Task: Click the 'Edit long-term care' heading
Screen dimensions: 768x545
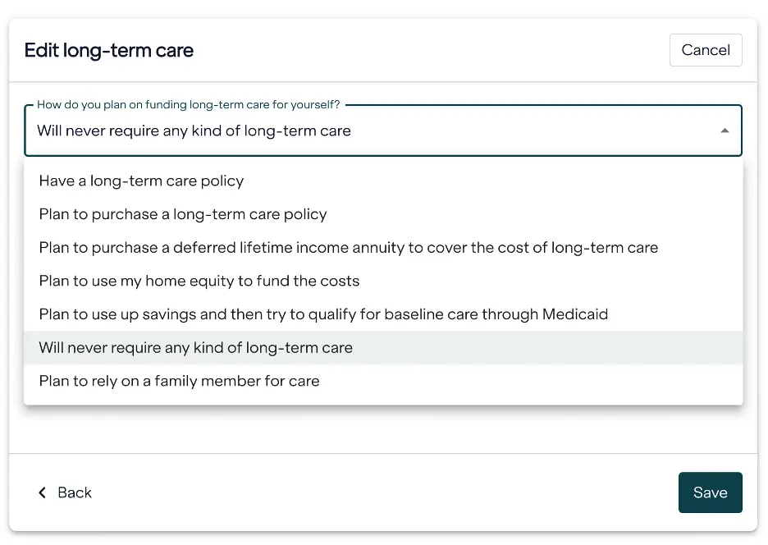Action: tap(109, 50)
